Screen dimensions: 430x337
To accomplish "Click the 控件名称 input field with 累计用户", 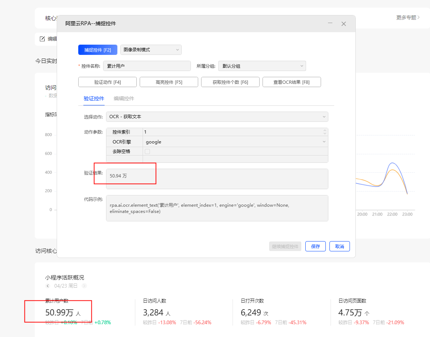I will pos(147,66).
